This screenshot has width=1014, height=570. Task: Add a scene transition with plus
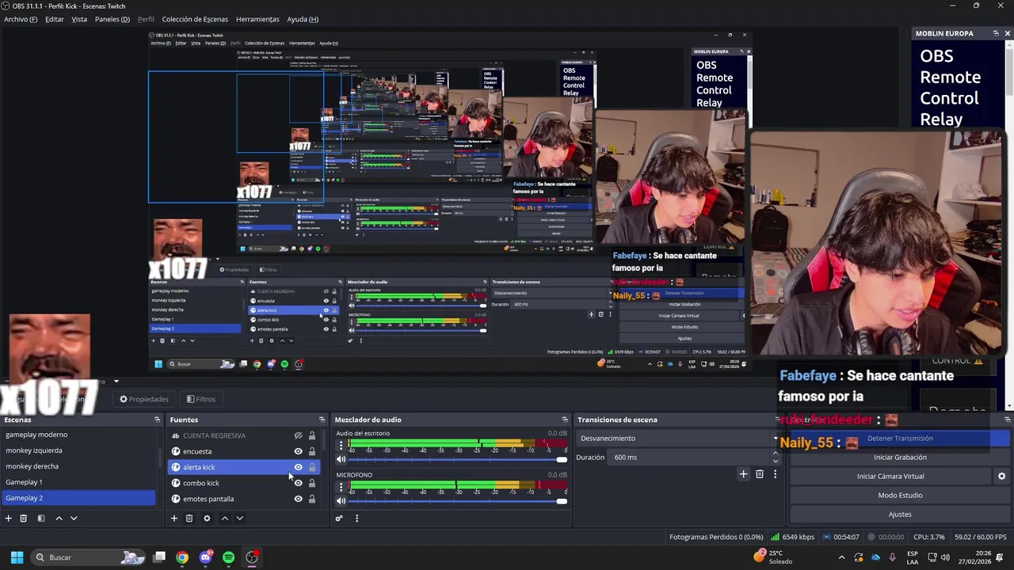(743, 474)
